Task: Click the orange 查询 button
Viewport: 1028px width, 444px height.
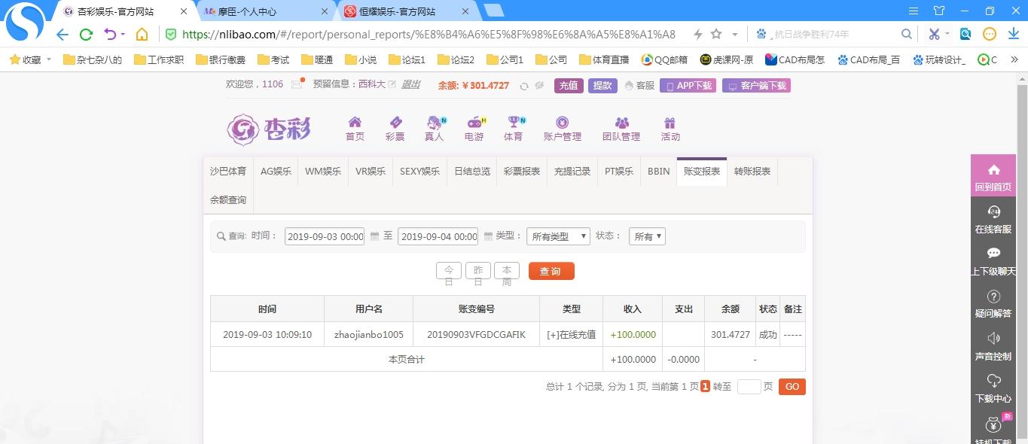Action: pos(551,271)
